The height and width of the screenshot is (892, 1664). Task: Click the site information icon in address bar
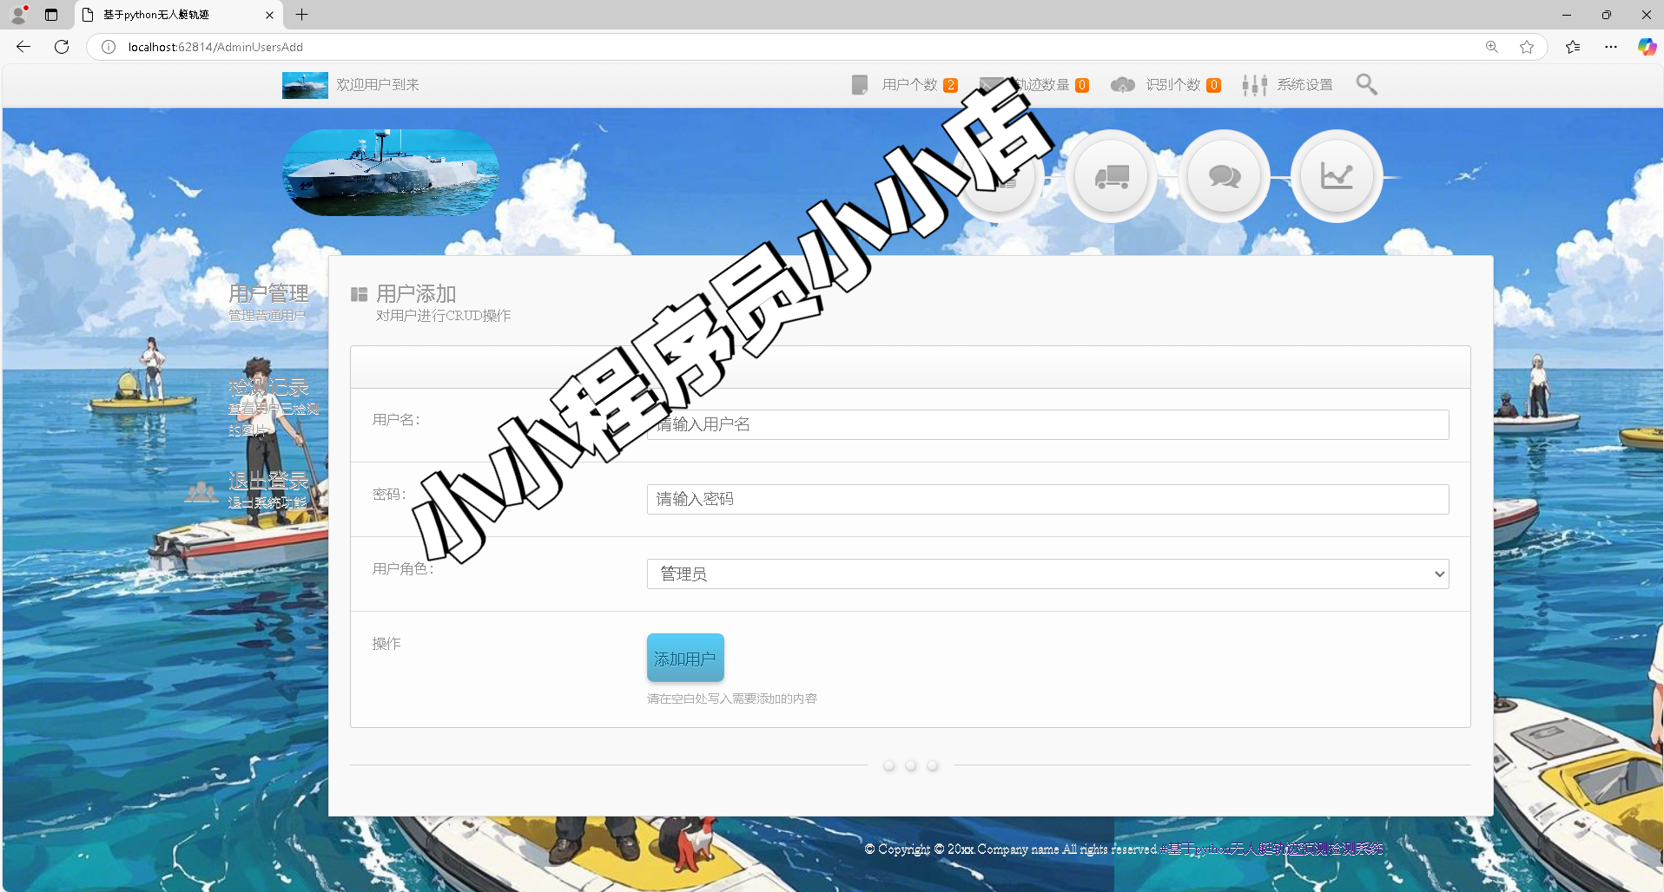[x=109, y=47]
